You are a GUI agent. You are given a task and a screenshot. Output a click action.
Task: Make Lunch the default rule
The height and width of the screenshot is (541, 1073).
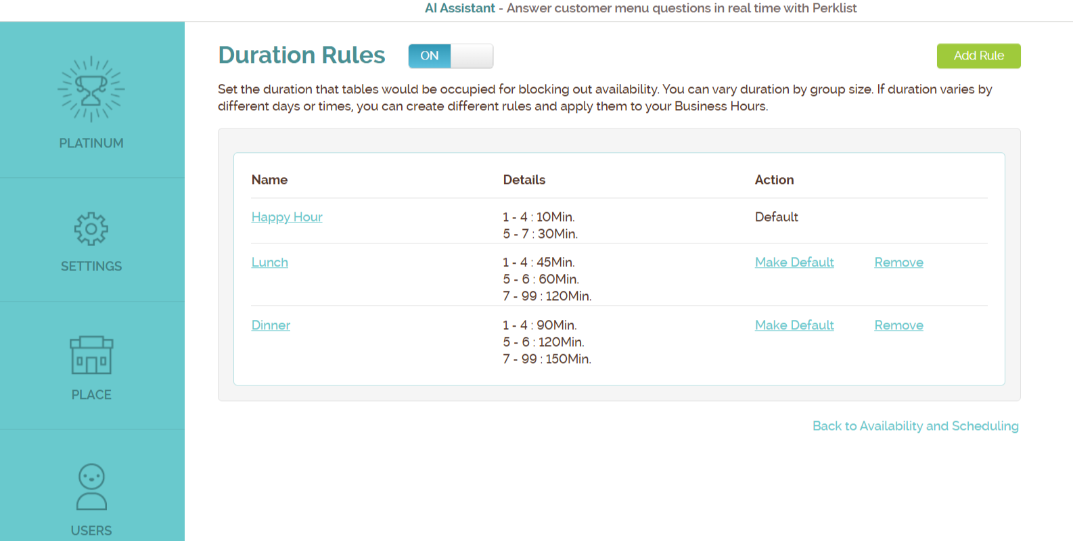tap(794, 262)
